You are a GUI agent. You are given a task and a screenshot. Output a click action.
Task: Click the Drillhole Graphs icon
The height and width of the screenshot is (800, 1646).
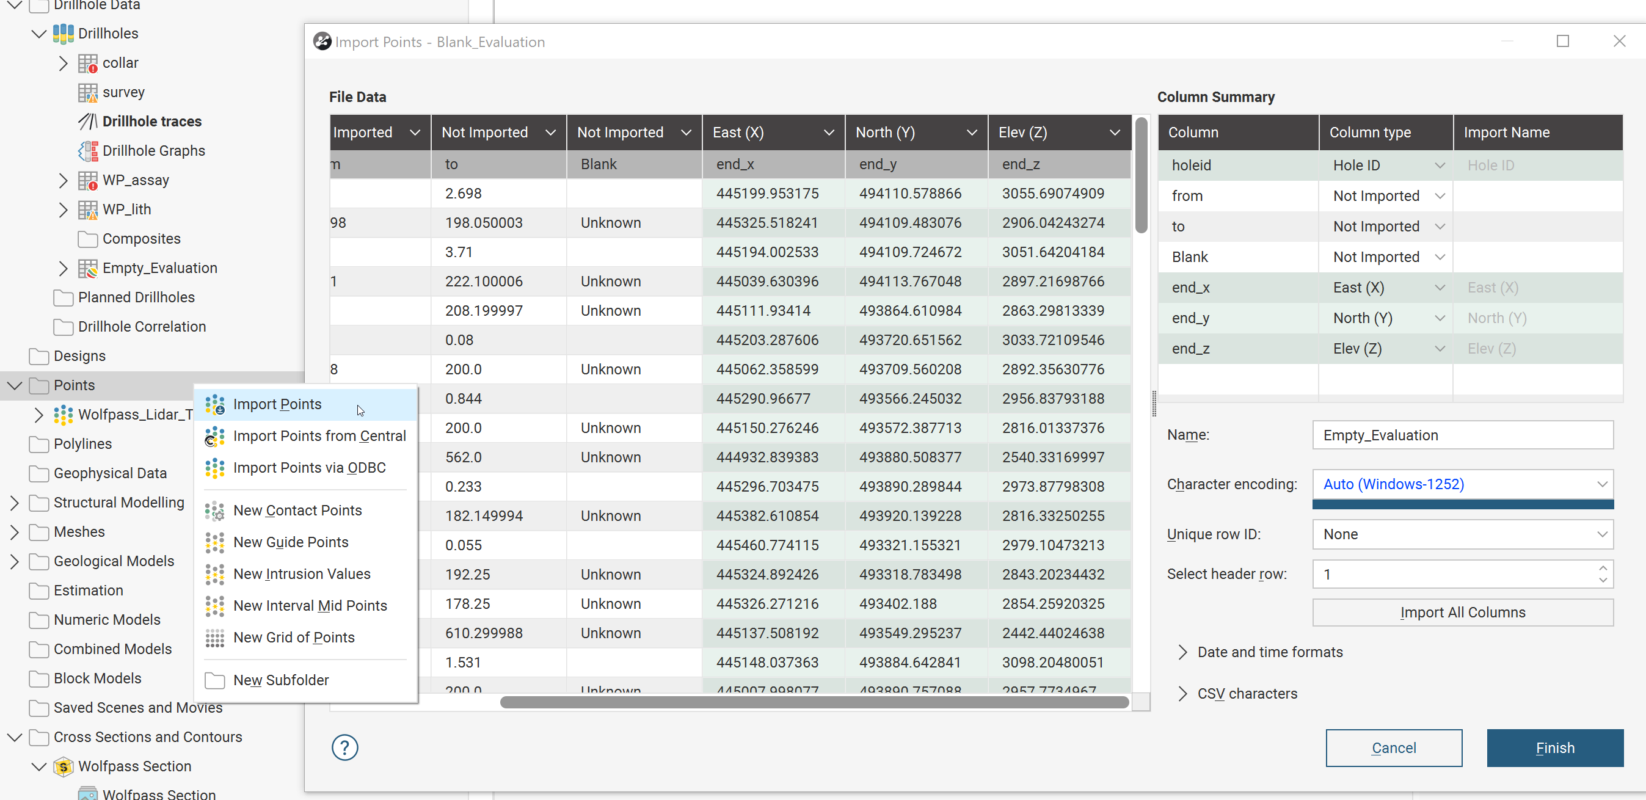tap(87, 151)
